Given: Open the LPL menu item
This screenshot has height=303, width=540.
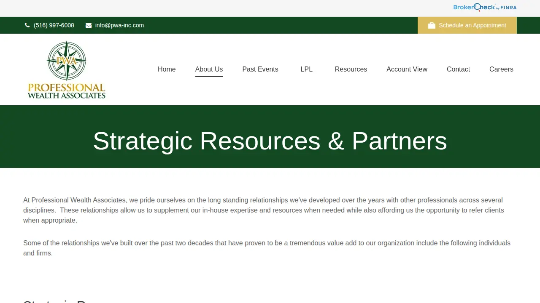Looking at the screenshot, I should click(307, 69).
